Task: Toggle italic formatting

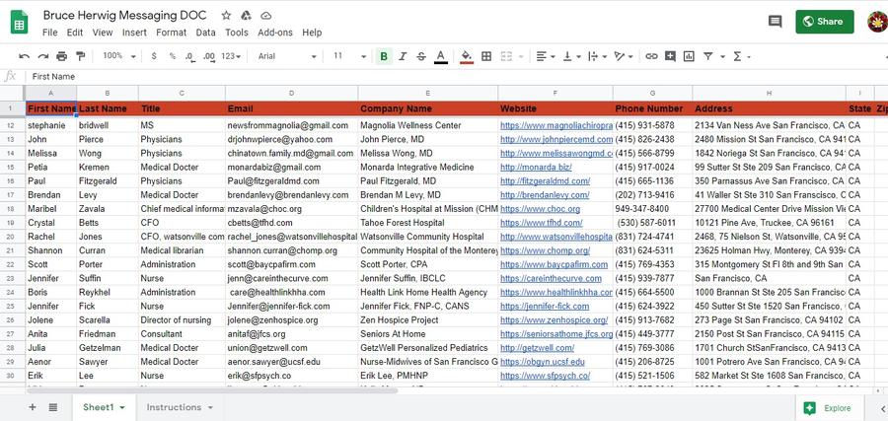Action: (x=403, y=56)
